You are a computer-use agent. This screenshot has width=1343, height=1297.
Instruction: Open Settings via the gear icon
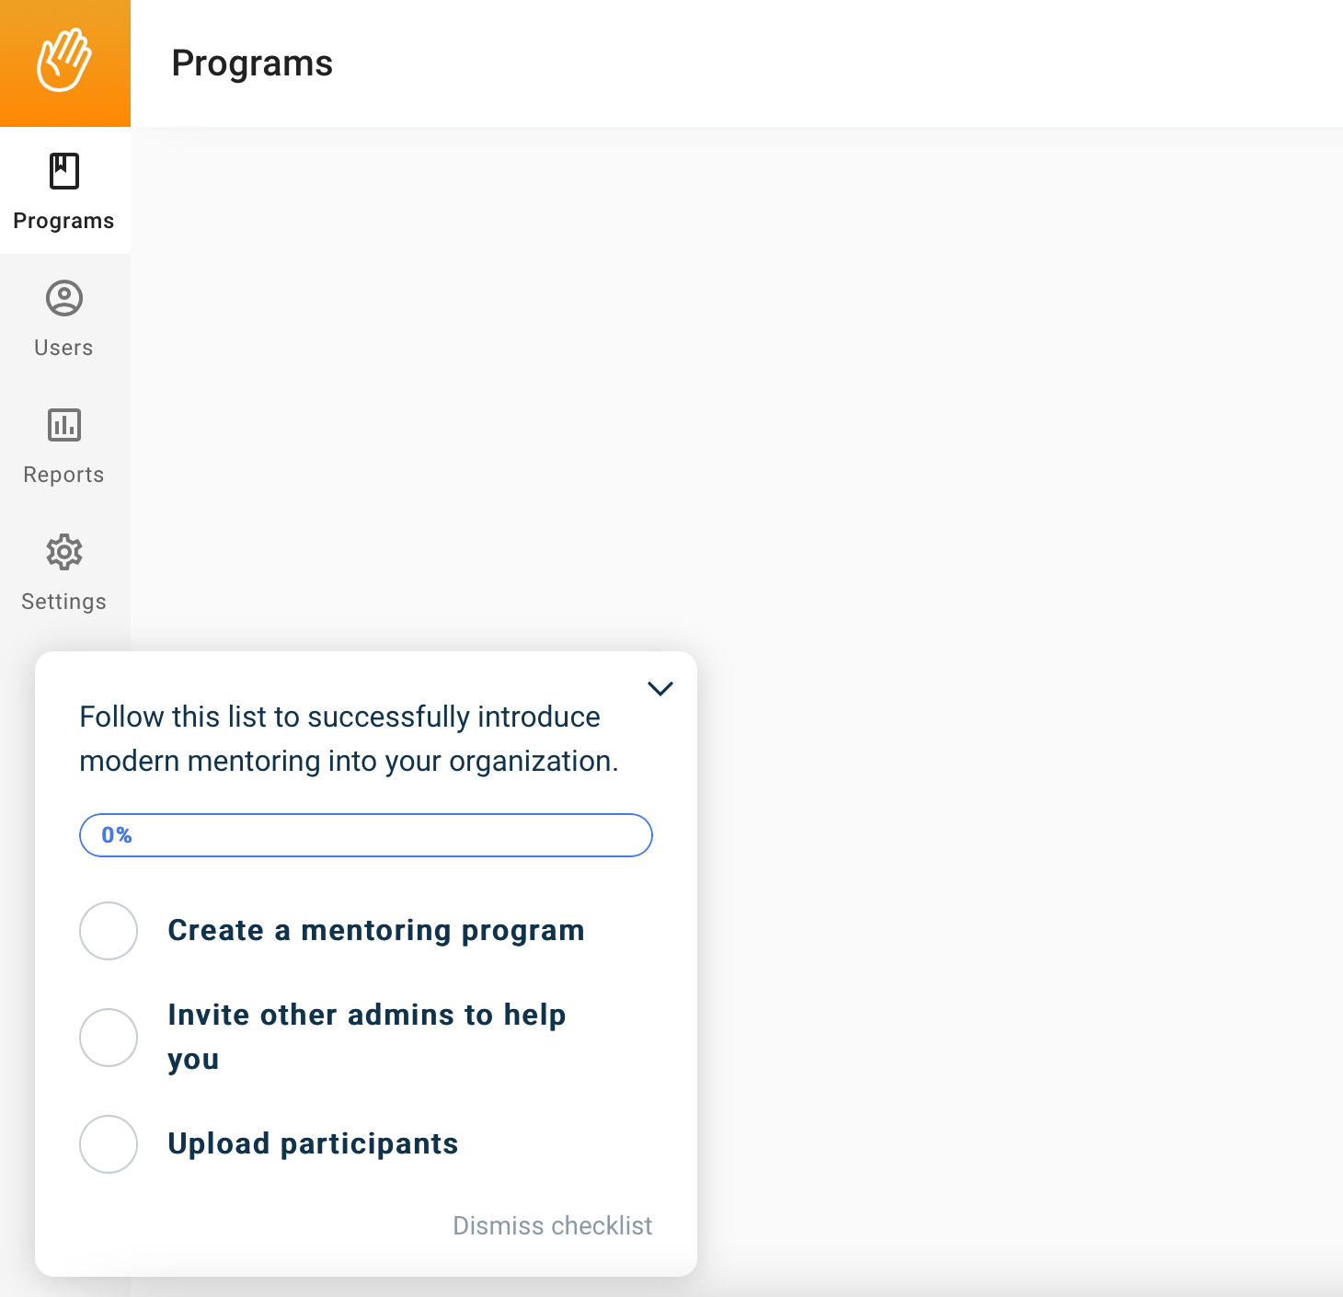pos(64,552)
